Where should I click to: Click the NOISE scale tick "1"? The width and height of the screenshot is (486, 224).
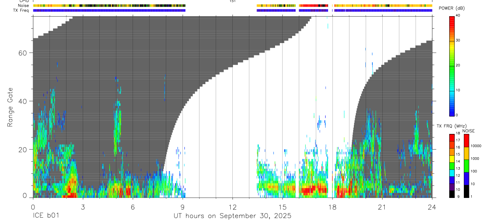click(x=472, y=196)
